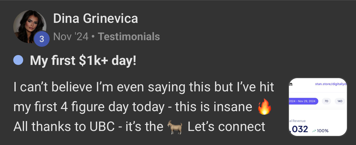Open the attached revenue screenshot thumbnail

click(x=318, y=107)
